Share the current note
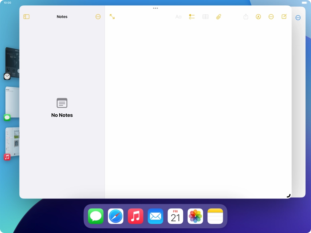This screenshot has width=311, height=233. pyautogui.click(x=246, y=17)
